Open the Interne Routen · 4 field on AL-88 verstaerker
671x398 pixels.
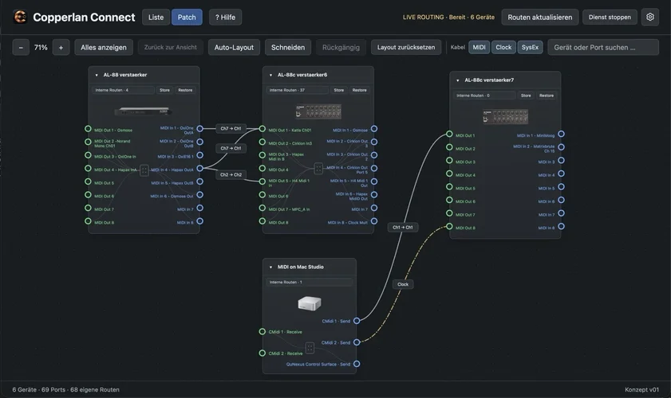[123, 90]
